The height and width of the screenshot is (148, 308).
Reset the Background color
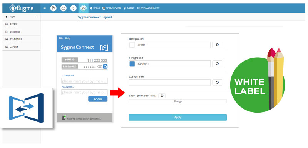pyautogui.click(x=217, y=45)
